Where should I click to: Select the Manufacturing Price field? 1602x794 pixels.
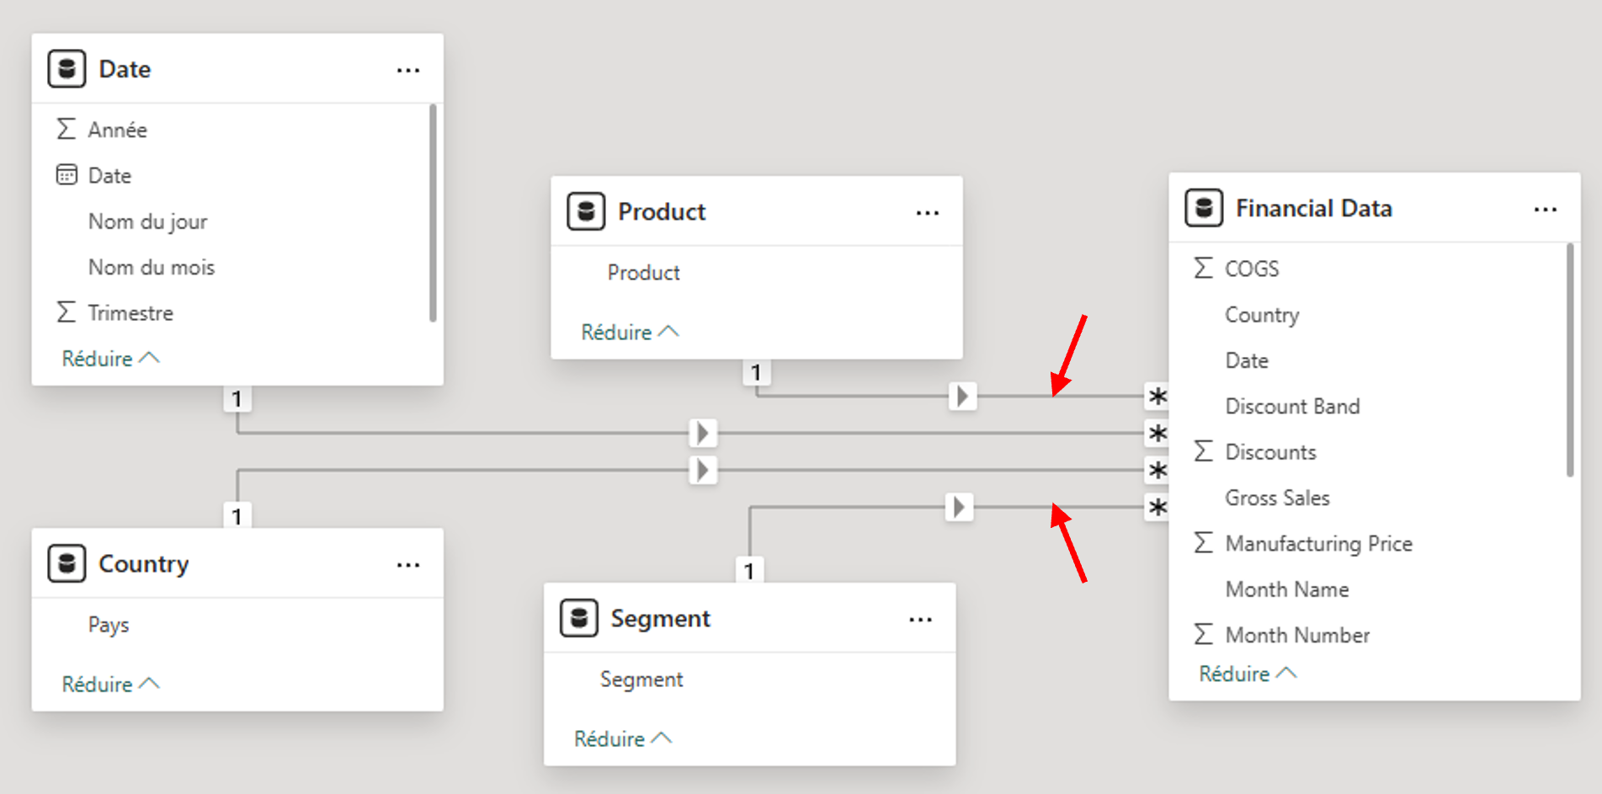1318,543
